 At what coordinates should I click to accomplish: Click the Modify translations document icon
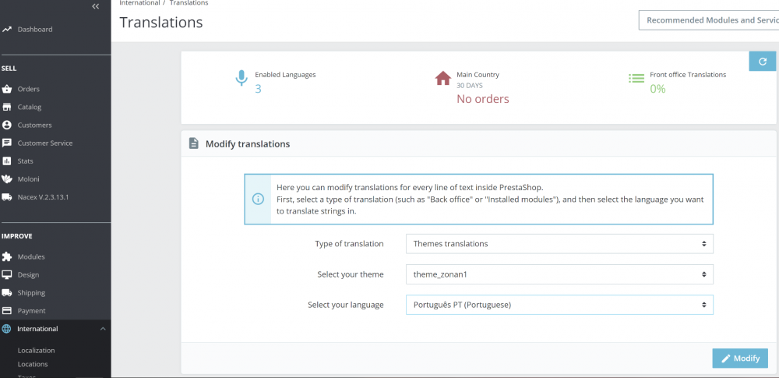[193, 143]
